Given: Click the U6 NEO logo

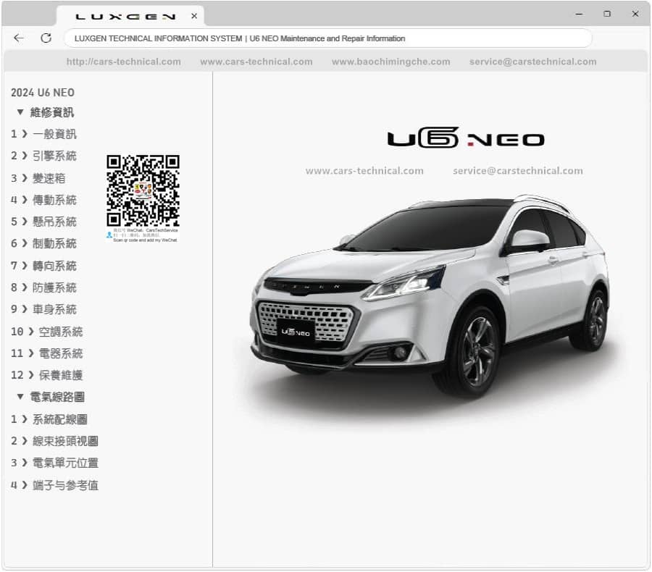Looking at the screenshot, I should tap(466, 138).
